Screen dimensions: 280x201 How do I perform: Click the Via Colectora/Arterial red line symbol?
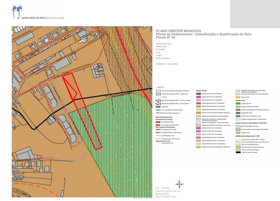click(158, 122)
